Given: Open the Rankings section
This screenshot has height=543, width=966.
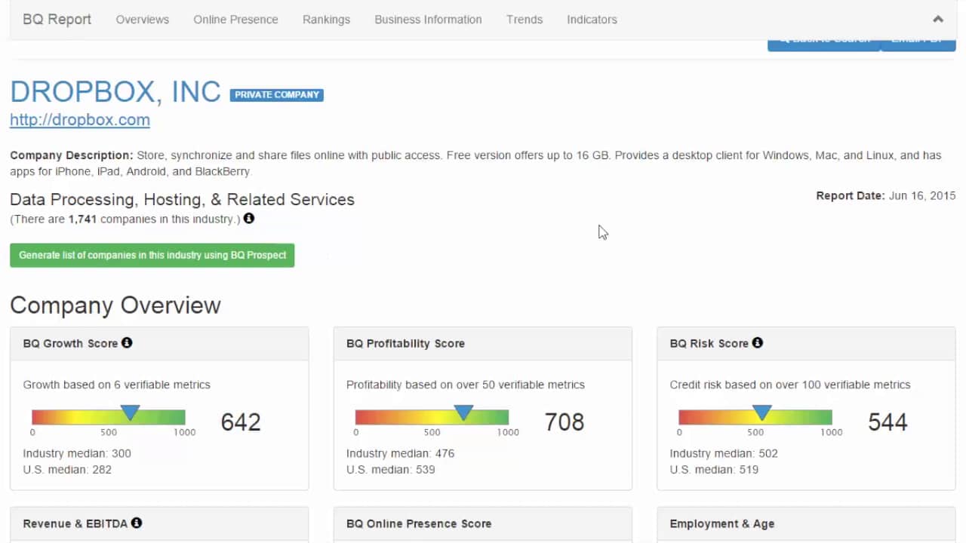Looking at the screenshot, I should click(x=326, y=20).
